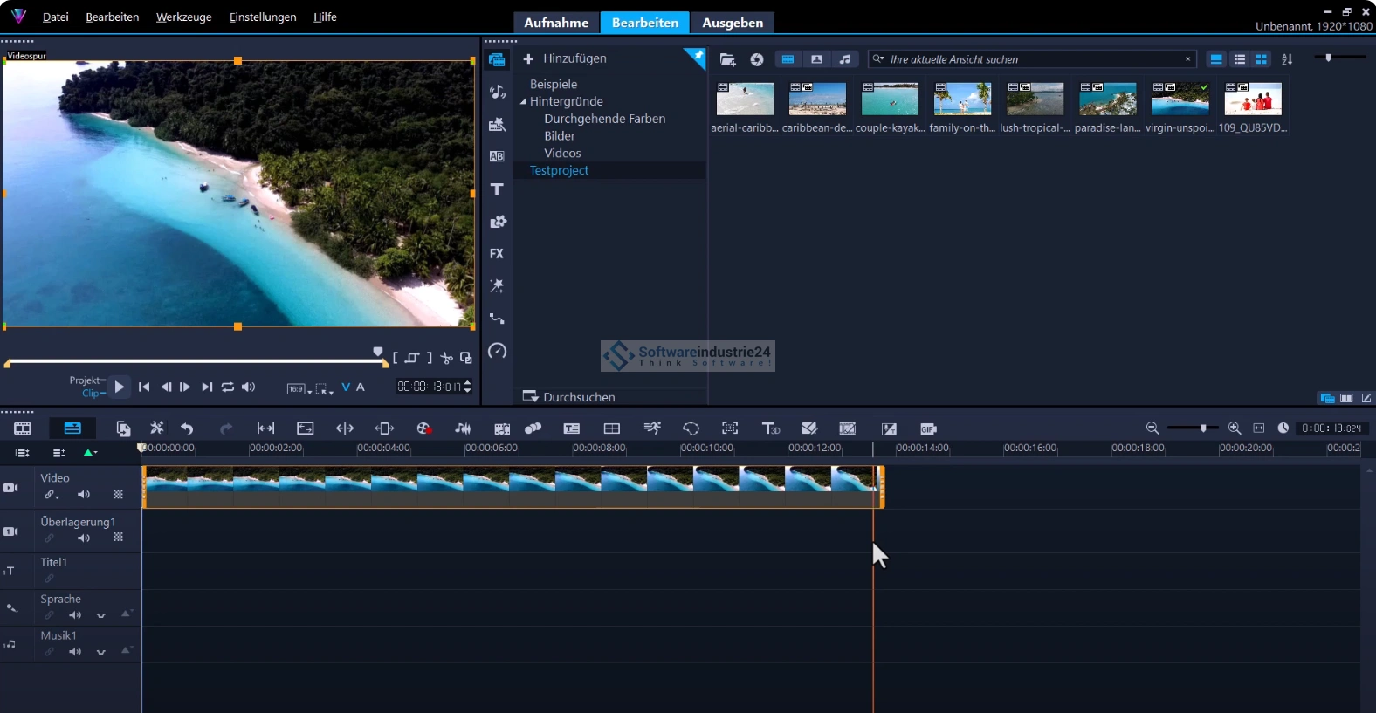Select the family-on-th... video thumbnail

962,99
